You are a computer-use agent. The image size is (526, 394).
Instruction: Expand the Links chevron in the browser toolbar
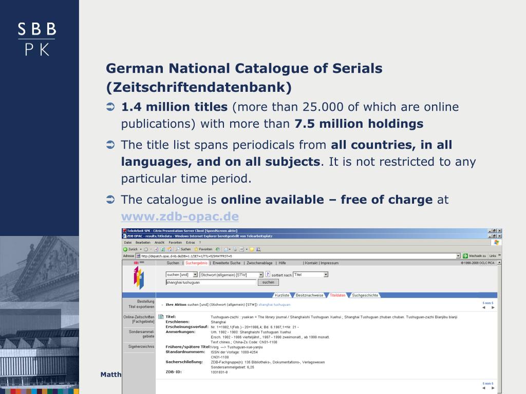tap(499, 255)
